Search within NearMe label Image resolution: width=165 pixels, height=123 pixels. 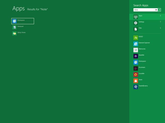[x=142, y=55]
